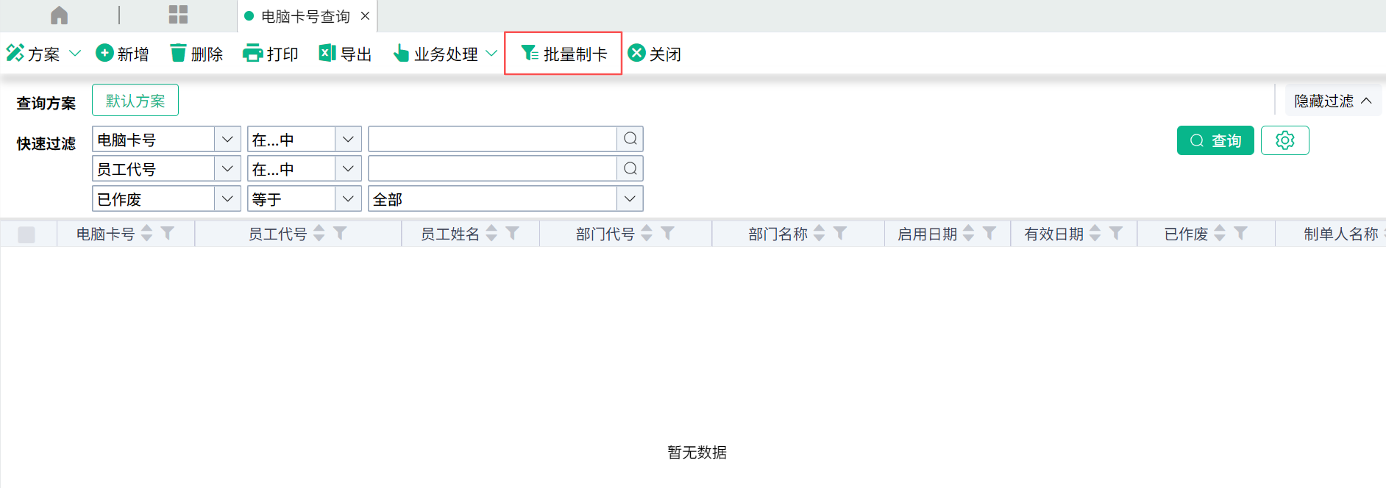Sort the table by 电脑卡号 column arrows
This screenshot has height=488, width=1386.
click(147, 234)
